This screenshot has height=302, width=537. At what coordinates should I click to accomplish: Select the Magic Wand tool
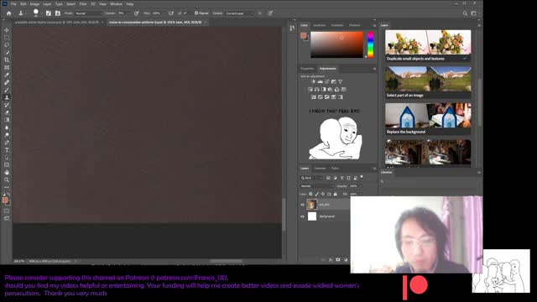coord(7,52)
